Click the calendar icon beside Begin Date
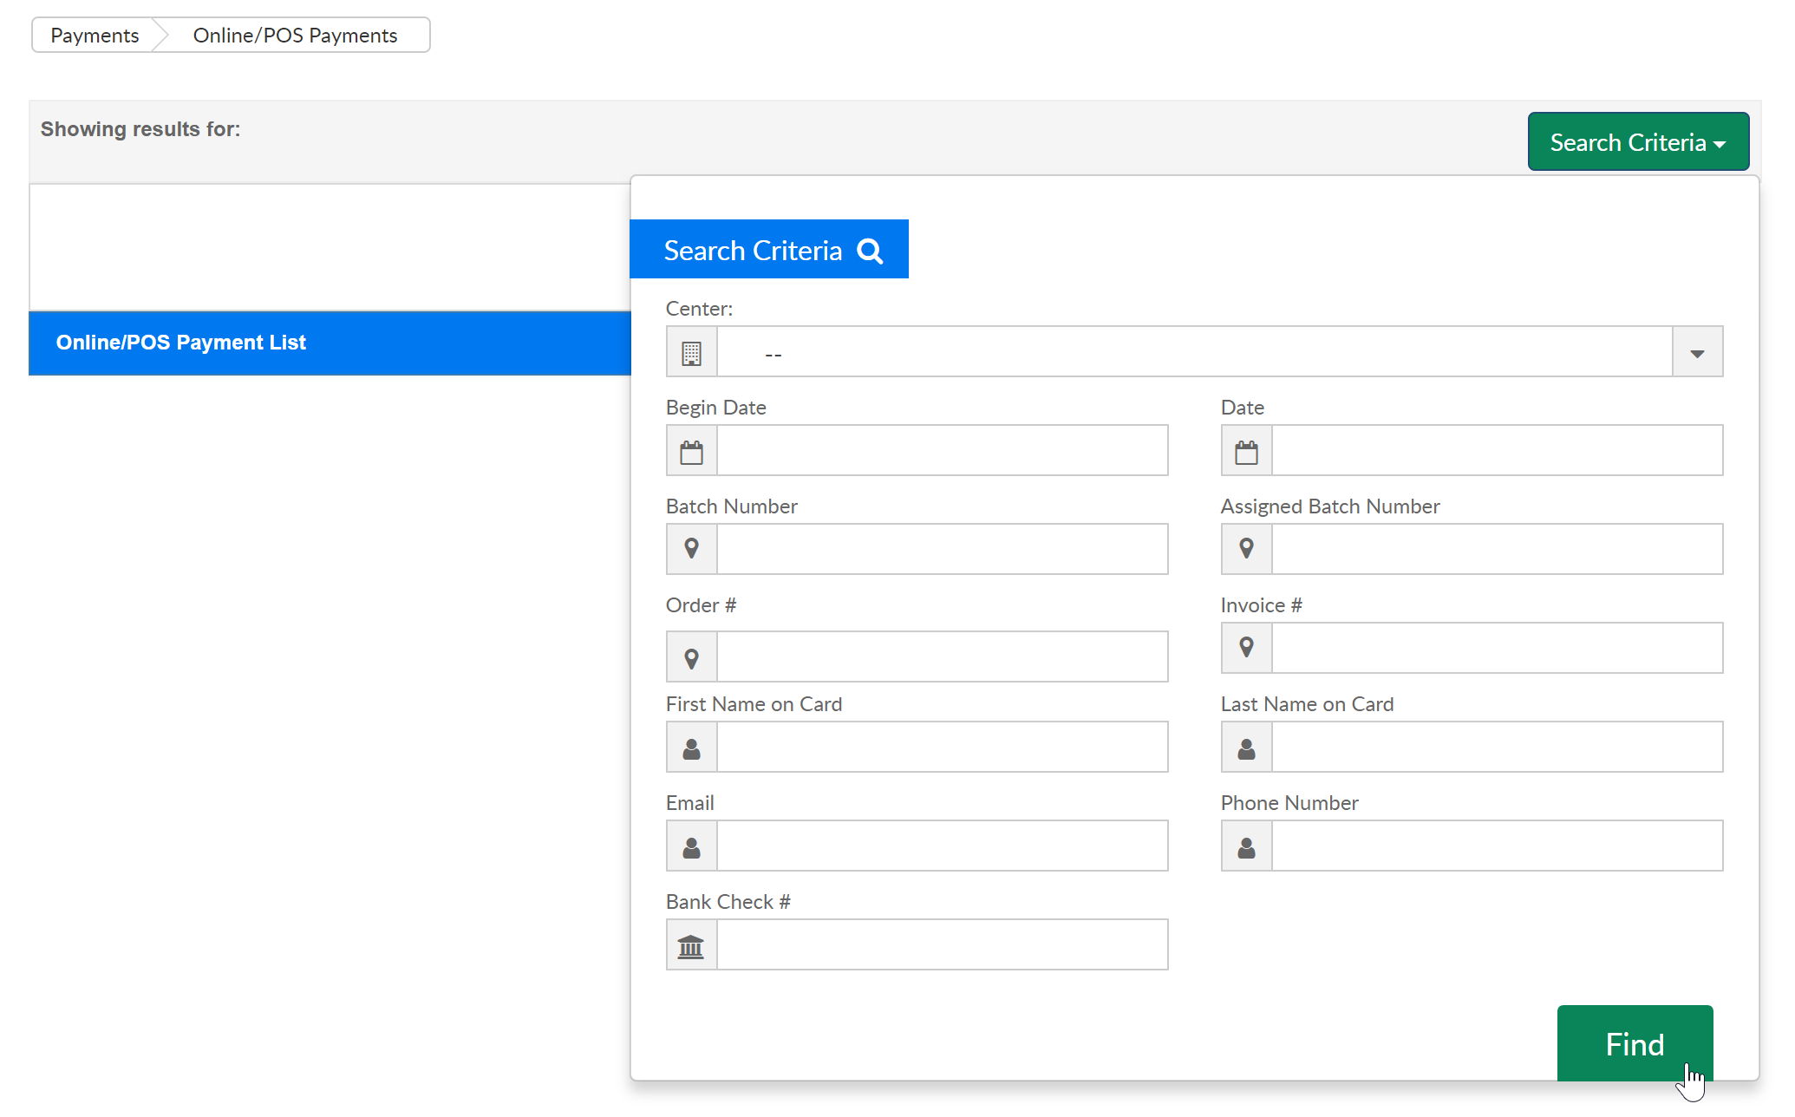 click(691, 451)
